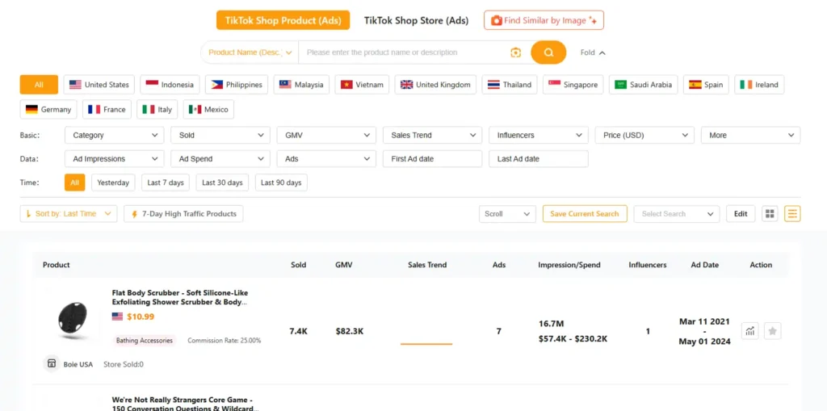This screenshot has height=411, width=827.
Task: Toggle the 7-Day High Traffic Products filter
Action: pos(183,214)
